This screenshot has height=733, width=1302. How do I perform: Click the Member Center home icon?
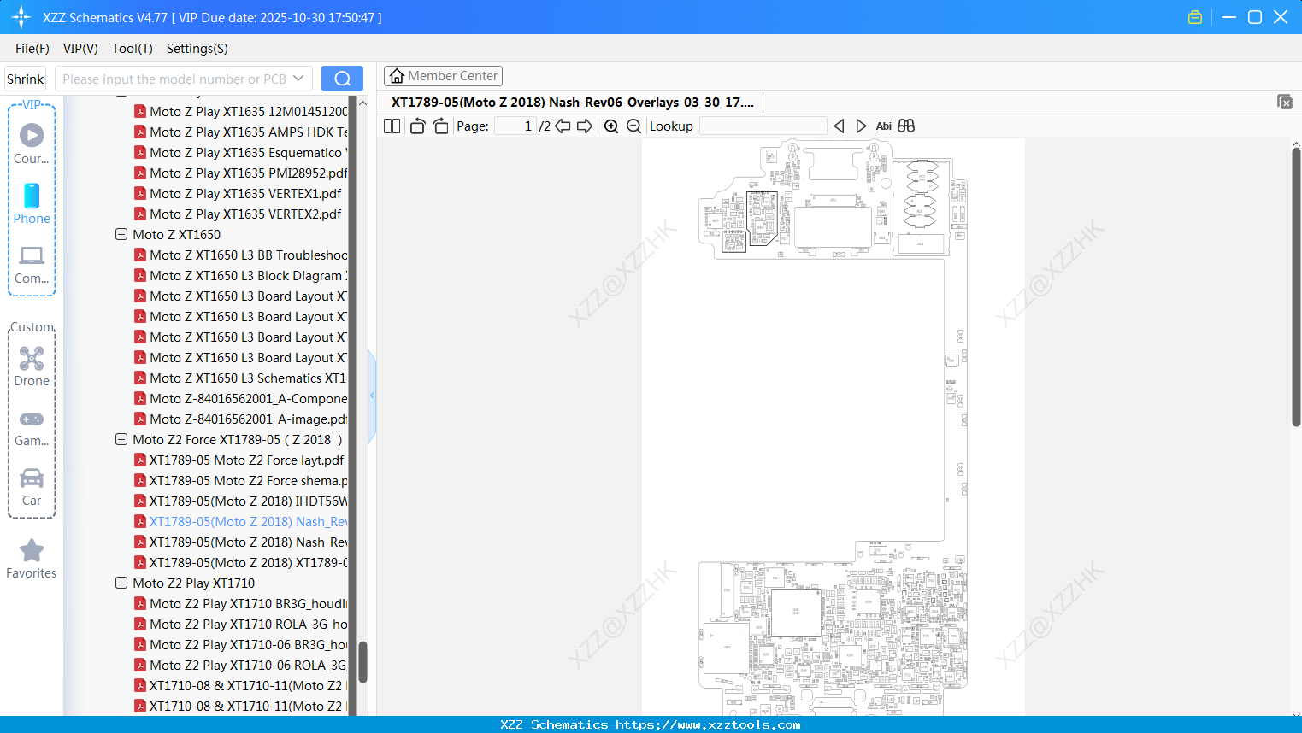click(397, 76)
